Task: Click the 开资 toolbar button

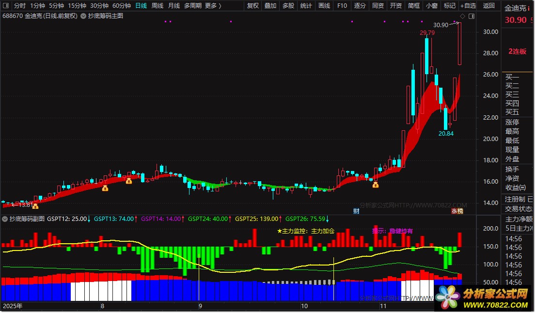Action: tap(396, 5)
